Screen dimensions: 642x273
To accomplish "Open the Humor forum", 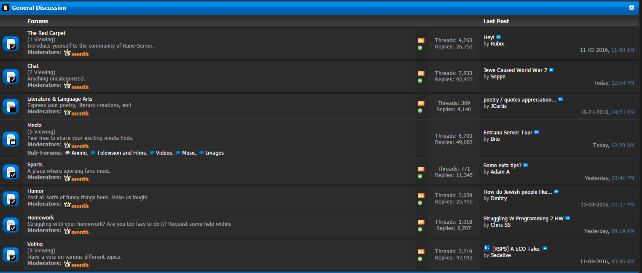I will [x=35, y=191].
